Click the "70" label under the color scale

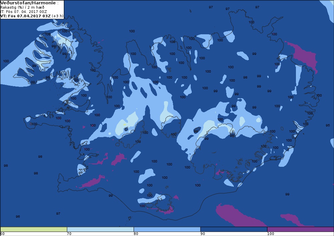tap(69, 234)
